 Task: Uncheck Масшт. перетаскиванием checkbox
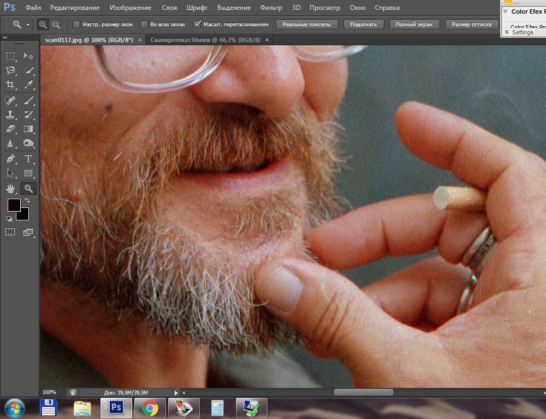[x=198, y=25]
